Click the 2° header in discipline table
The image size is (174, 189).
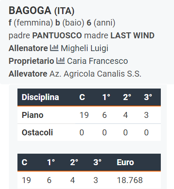click(127, 97)
